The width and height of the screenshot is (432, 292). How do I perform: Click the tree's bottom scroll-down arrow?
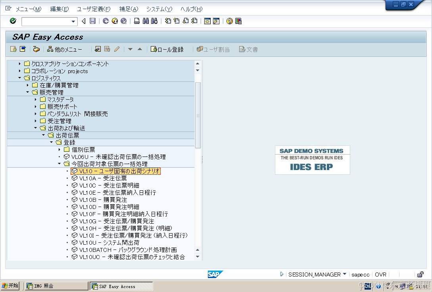tap(198, 257)
